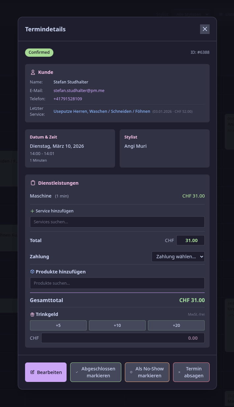This screenshot has height=407, width=234.
Task: Select the +20 Trinkgeld preset
Action: tap(176, 325)
